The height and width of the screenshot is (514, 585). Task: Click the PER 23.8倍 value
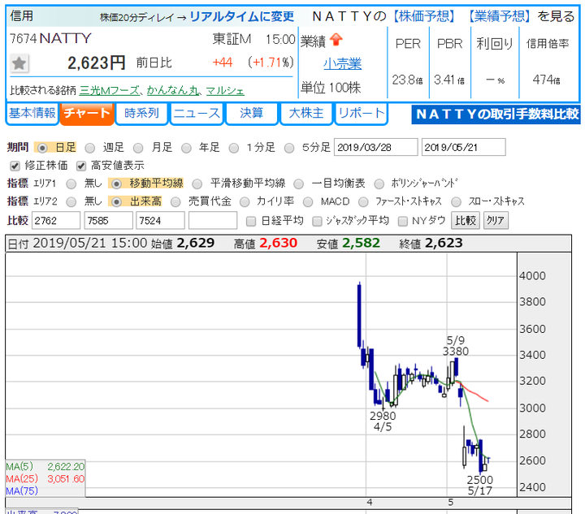point(407,80)
